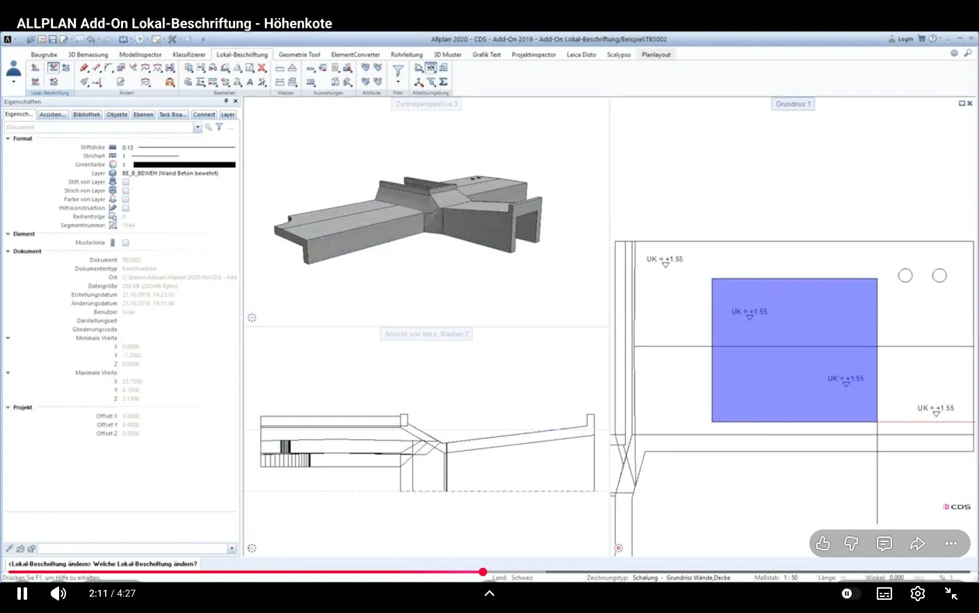979x613 pixels.
Task: Collapse the Minimale Werte group
Action: tap(8, 338)
